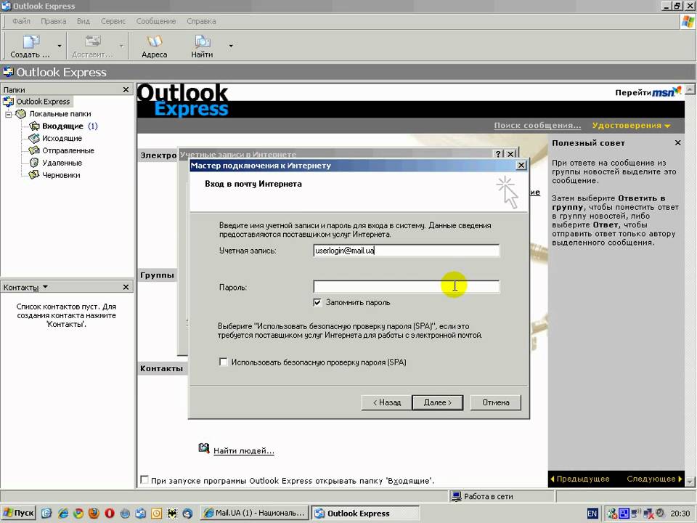
Task: Click the Перейти msn link
Action: click(648, 92)
